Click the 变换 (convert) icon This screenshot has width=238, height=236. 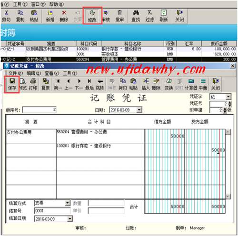(x=169, y=84)
